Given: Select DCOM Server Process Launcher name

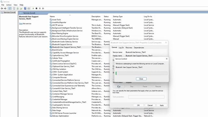Looking at the screenshot, I should 64,113.
